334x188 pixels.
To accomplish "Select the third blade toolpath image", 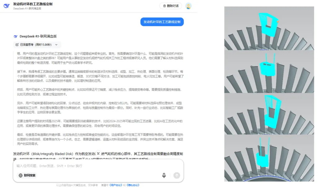I will [x=269, y=114].
